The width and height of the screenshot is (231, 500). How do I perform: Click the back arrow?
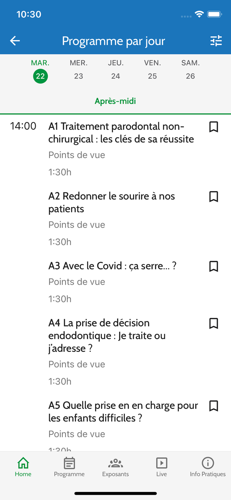point(15,41)
